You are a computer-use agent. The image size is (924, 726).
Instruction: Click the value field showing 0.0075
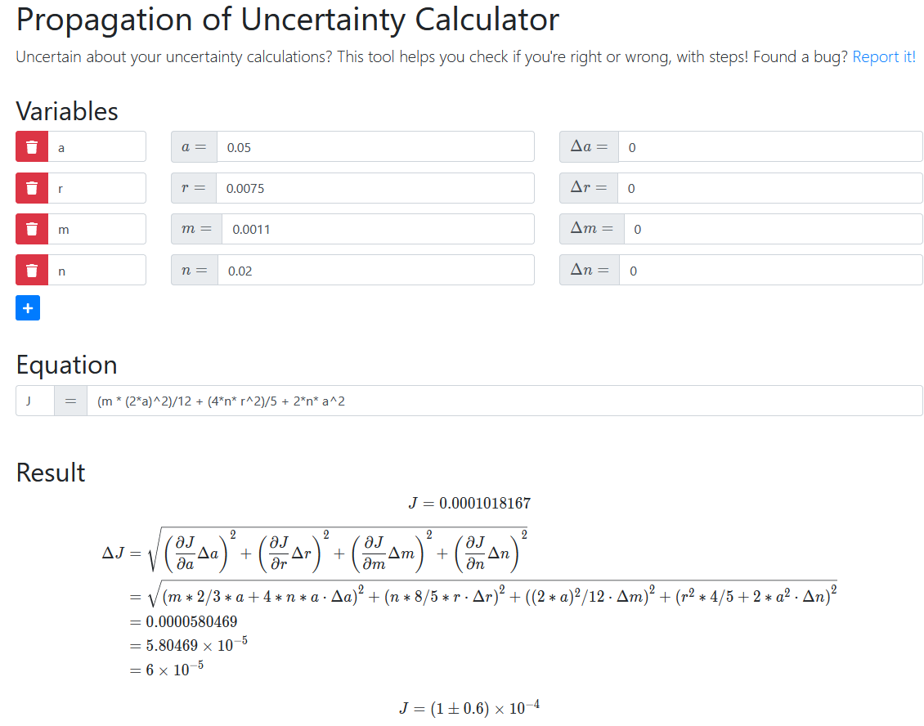click(376, 187)
